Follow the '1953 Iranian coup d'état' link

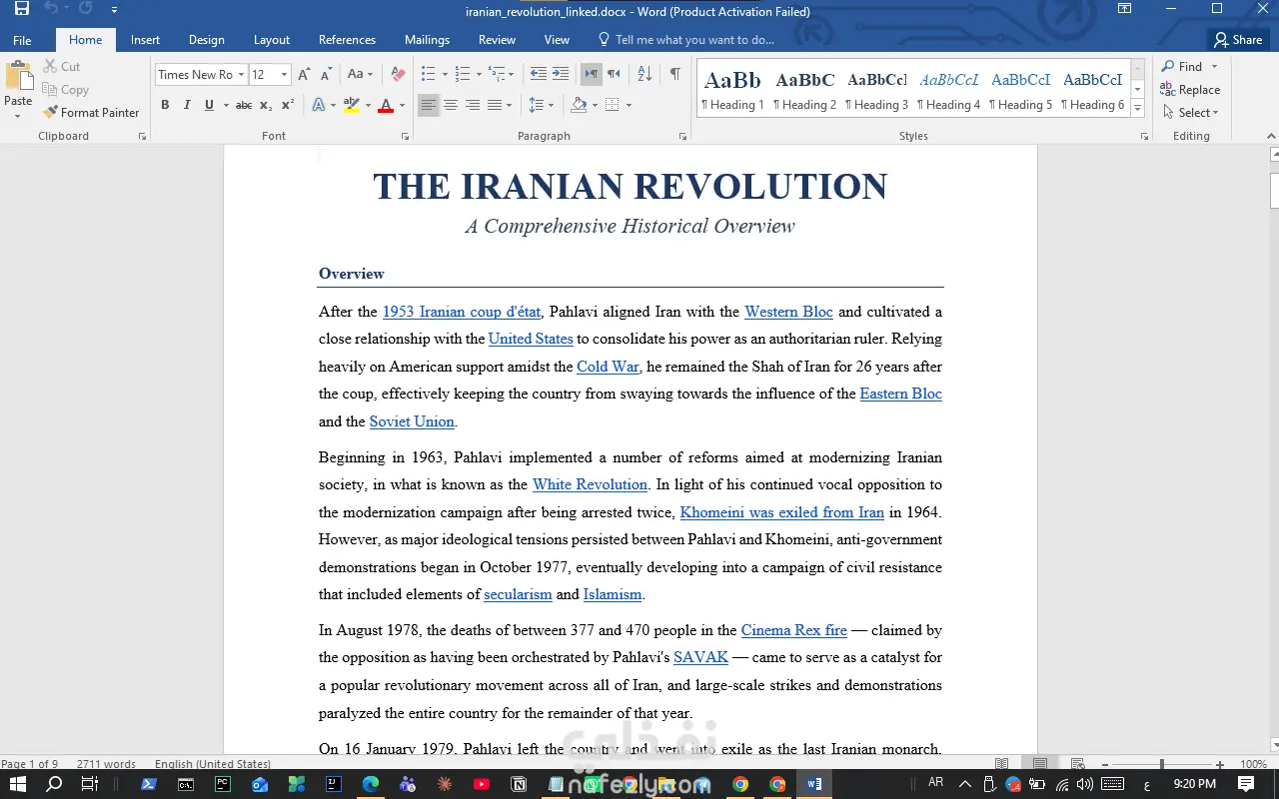pos(462,312)
